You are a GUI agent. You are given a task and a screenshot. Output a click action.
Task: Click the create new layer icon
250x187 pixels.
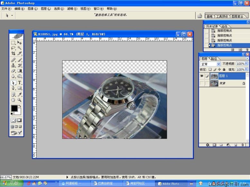point(235,145)
